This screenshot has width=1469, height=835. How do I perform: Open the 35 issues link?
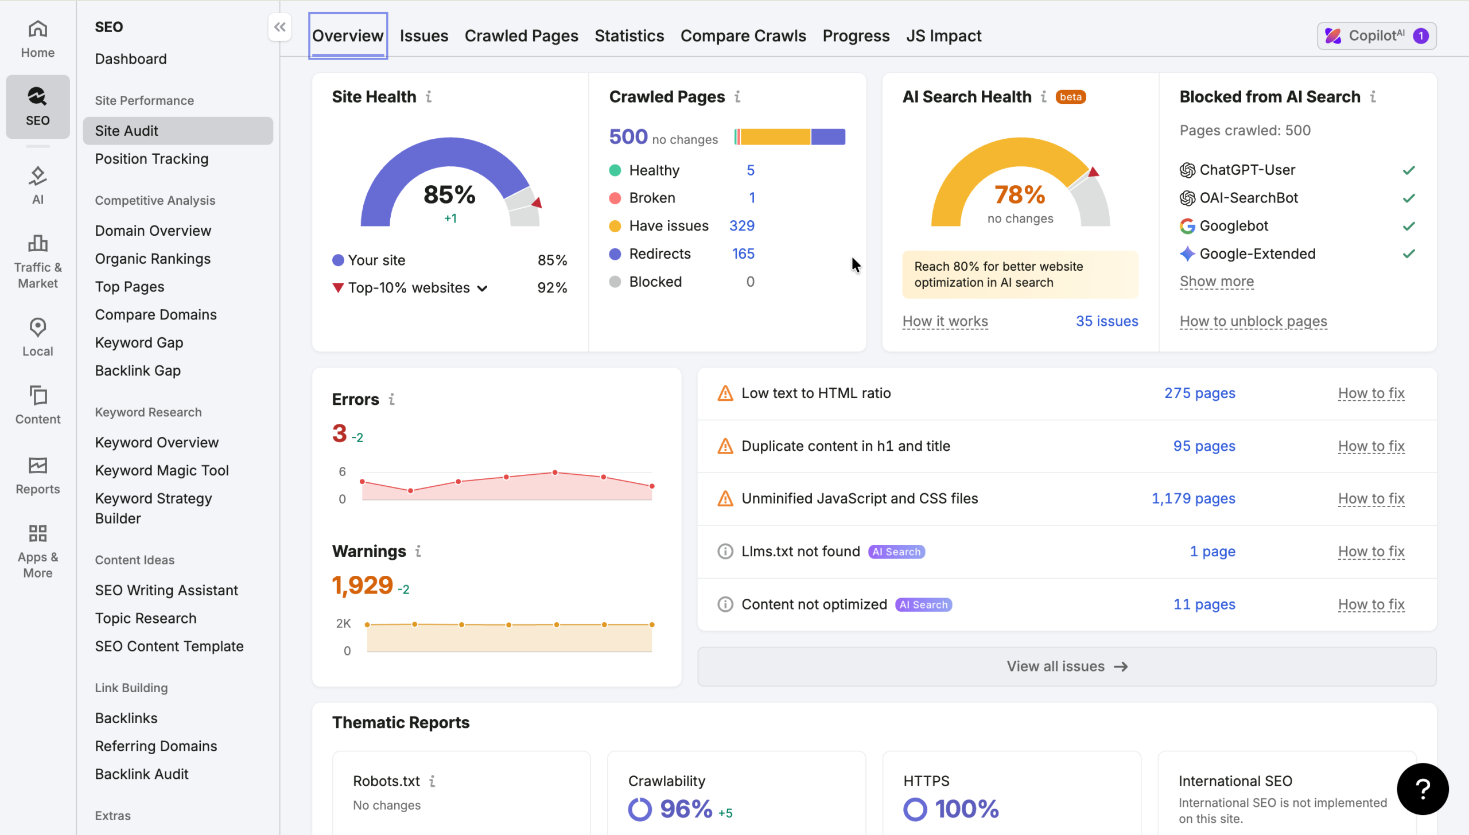point(1107,321)
